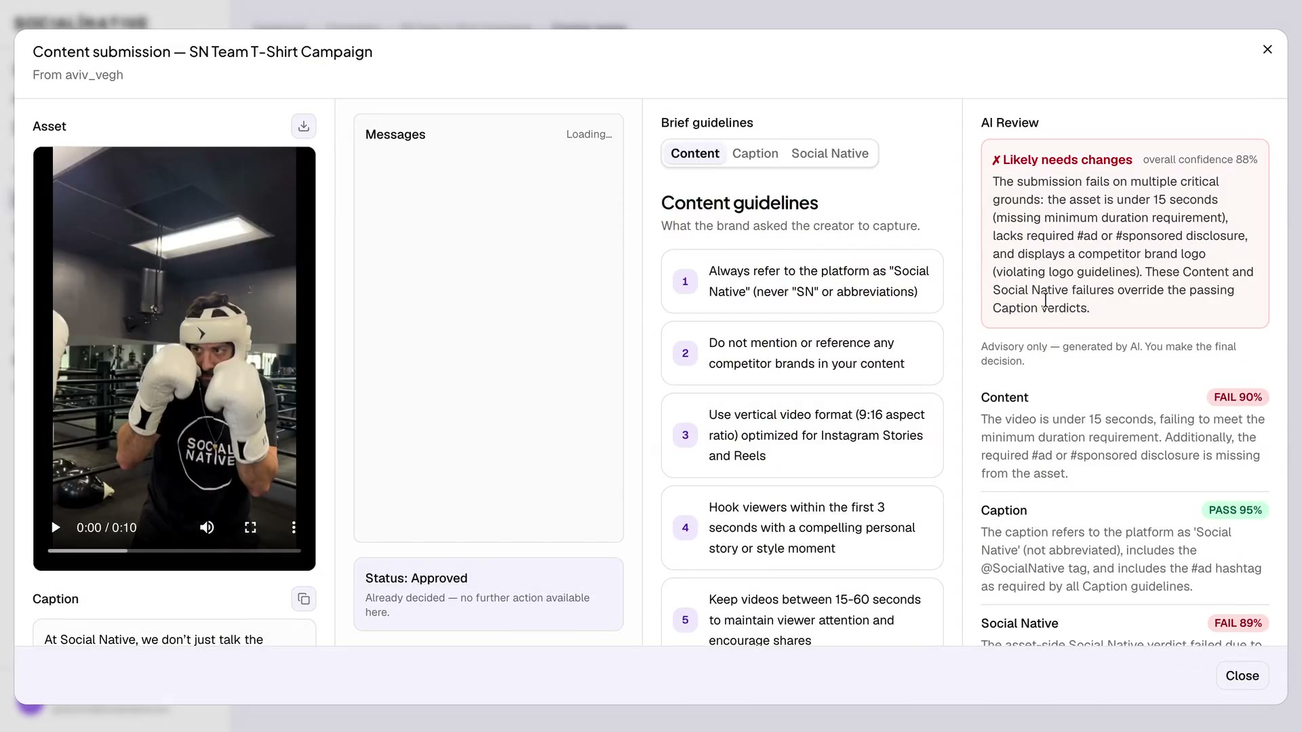Click the Status: Approved box
The width and height of the screenshot is (1302, 732).
click(x=488, y=594)
